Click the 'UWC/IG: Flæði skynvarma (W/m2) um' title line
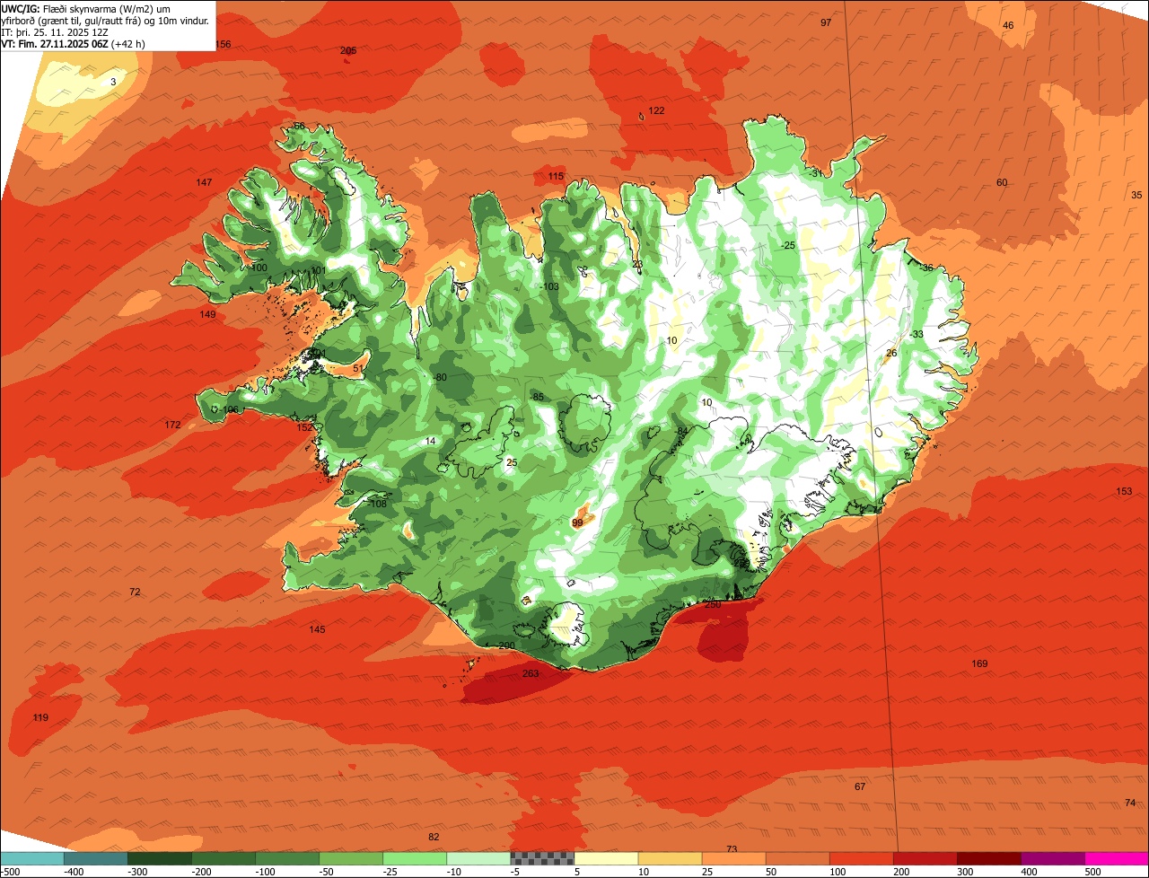 (85, 8)
